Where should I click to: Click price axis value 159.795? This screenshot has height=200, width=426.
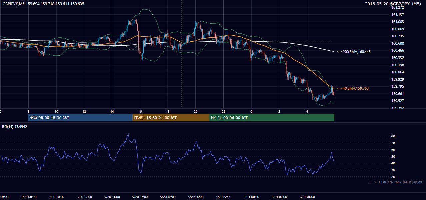tap(398, 86)
